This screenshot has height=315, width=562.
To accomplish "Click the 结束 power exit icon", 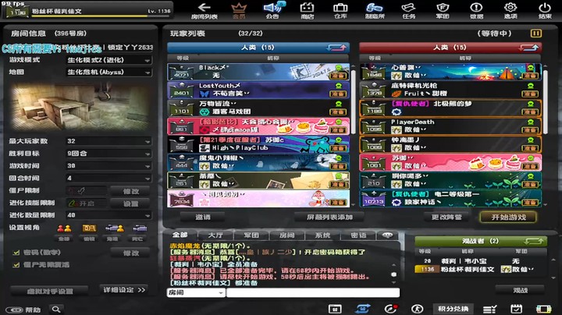I will [x=545, y=11].
